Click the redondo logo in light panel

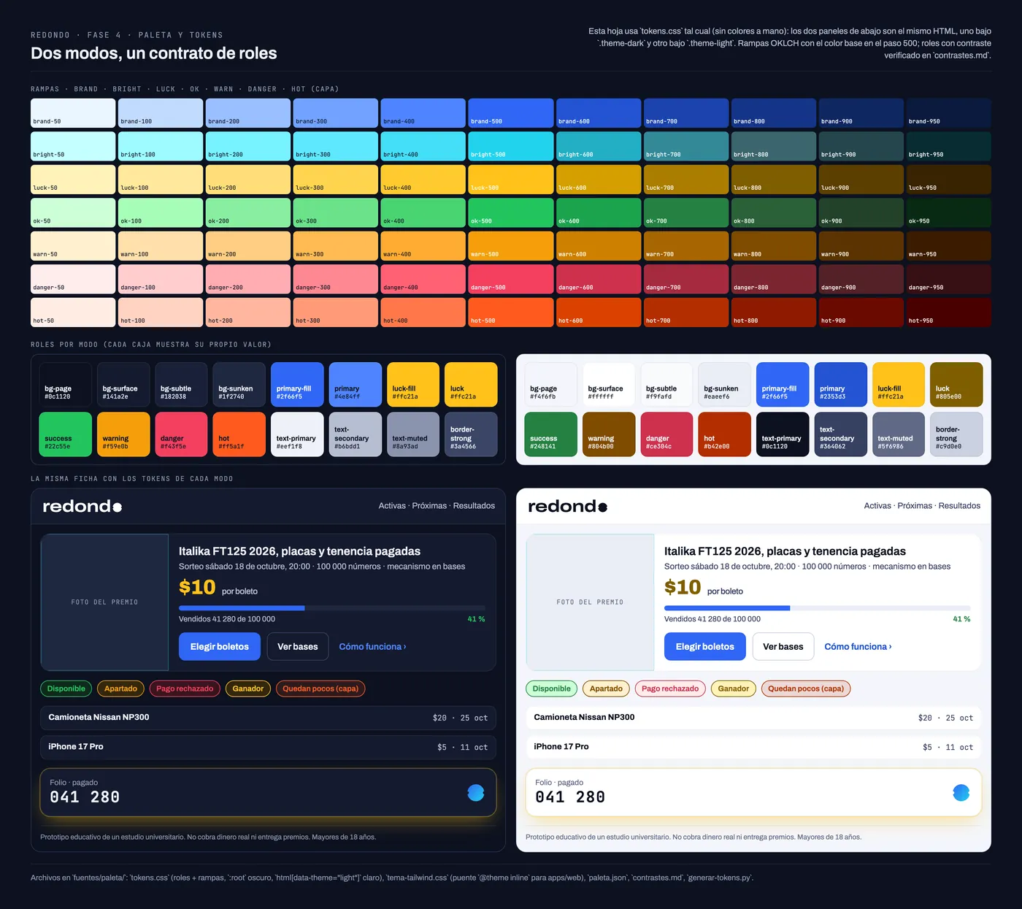[568, 506]
